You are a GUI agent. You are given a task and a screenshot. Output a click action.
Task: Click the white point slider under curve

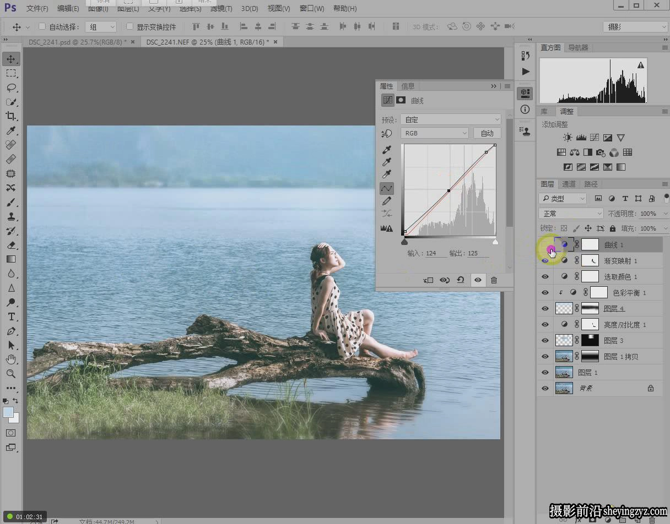495,242
